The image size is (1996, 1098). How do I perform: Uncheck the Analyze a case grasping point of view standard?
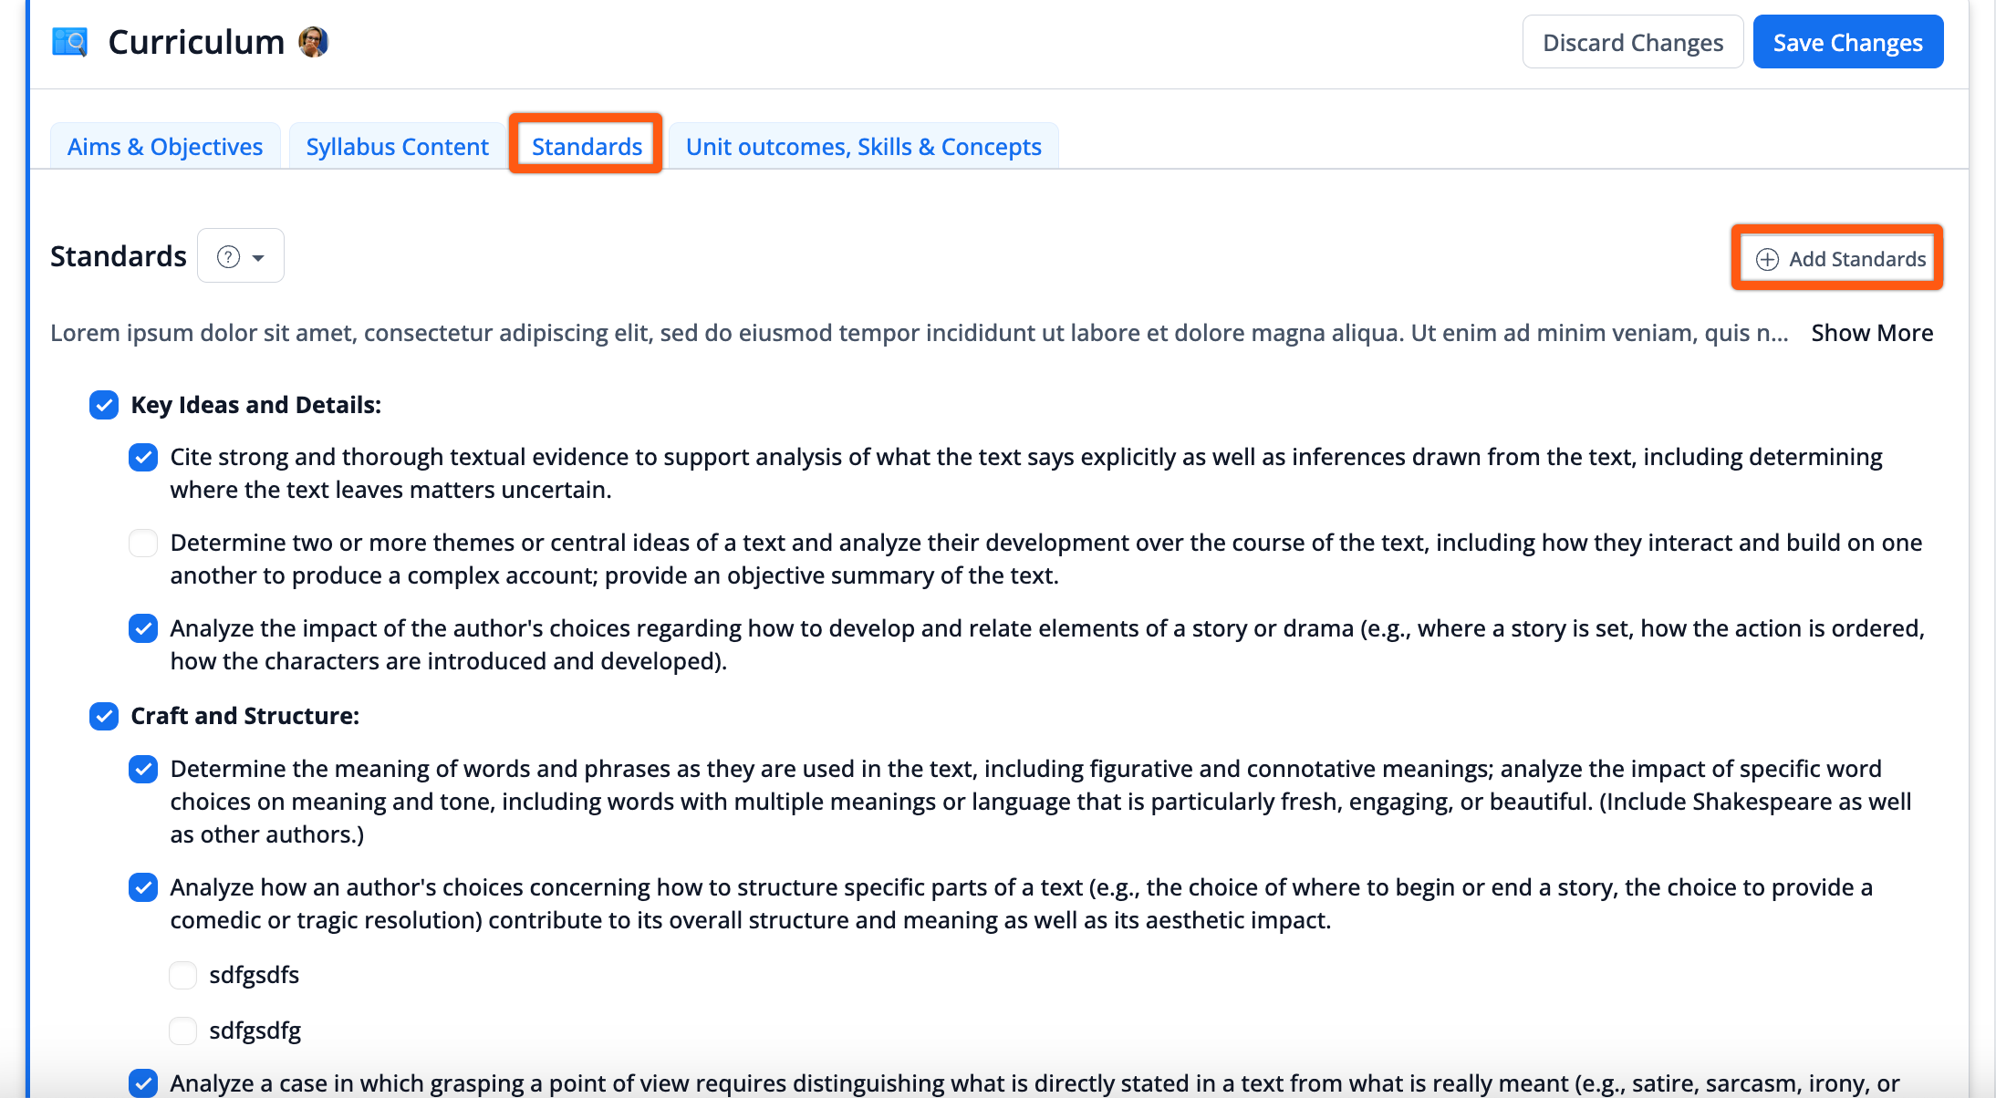tap(143, 1083)
